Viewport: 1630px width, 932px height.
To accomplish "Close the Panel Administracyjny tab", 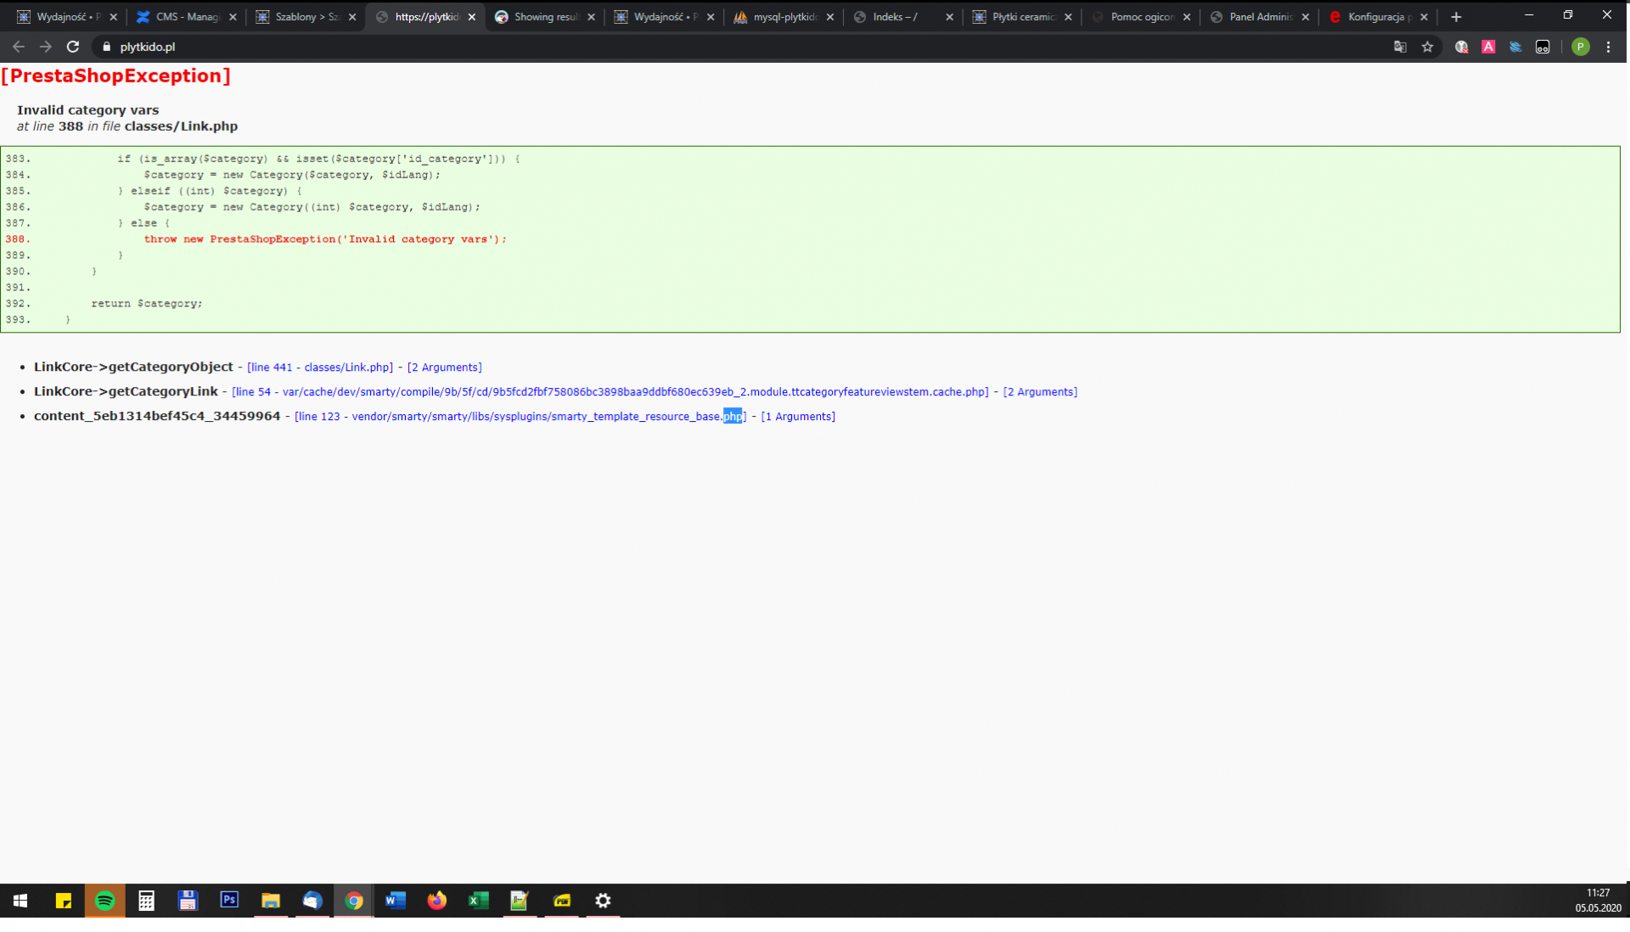I will [x=1305, y=16].
